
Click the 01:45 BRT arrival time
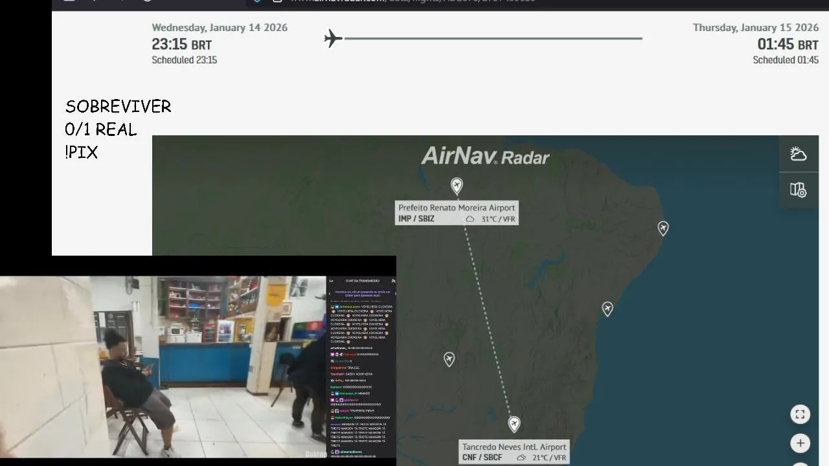[788, 45]
